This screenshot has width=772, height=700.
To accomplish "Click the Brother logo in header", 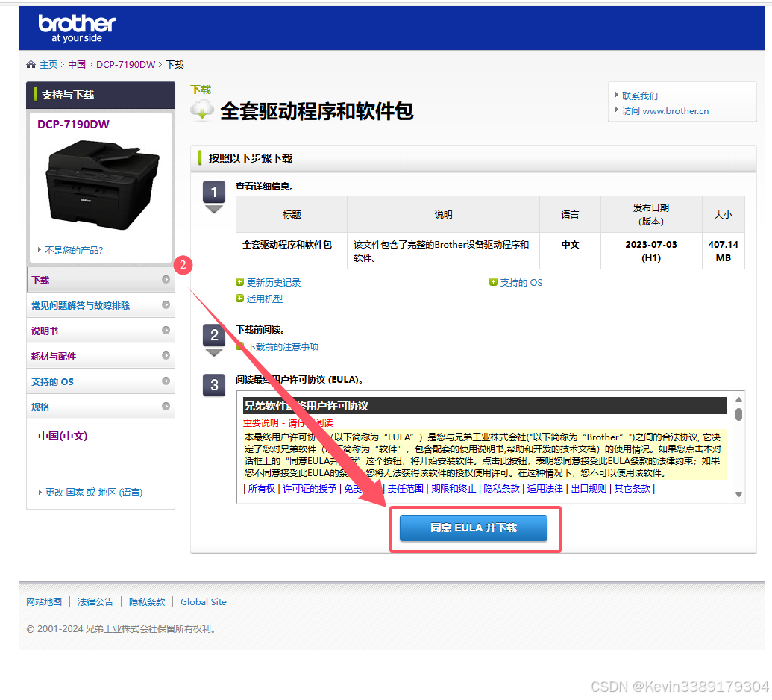I will coord(77,28).
